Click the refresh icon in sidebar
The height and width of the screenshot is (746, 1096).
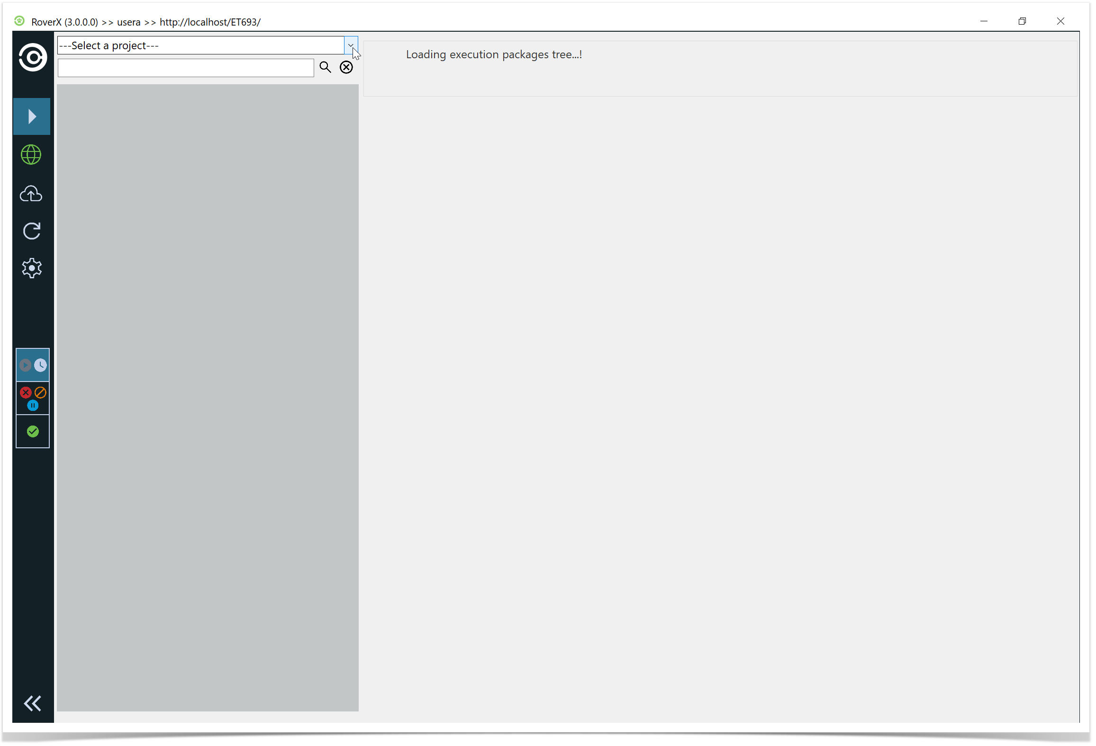click(x=32, y=231)
